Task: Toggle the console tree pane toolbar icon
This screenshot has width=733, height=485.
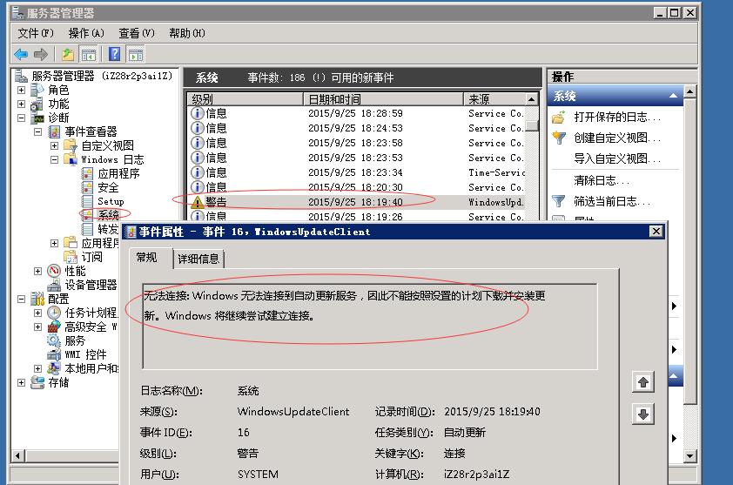Action: 88,54
